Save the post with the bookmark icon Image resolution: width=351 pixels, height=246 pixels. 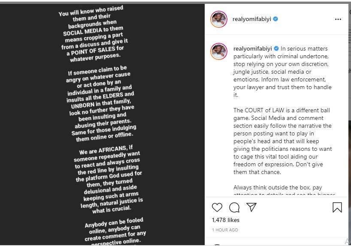pos(337,207)
